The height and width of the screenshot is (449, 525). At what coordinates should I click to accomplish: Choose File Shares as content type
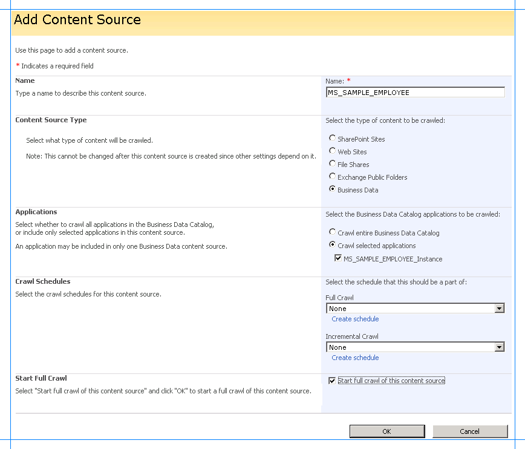point(331,164)
